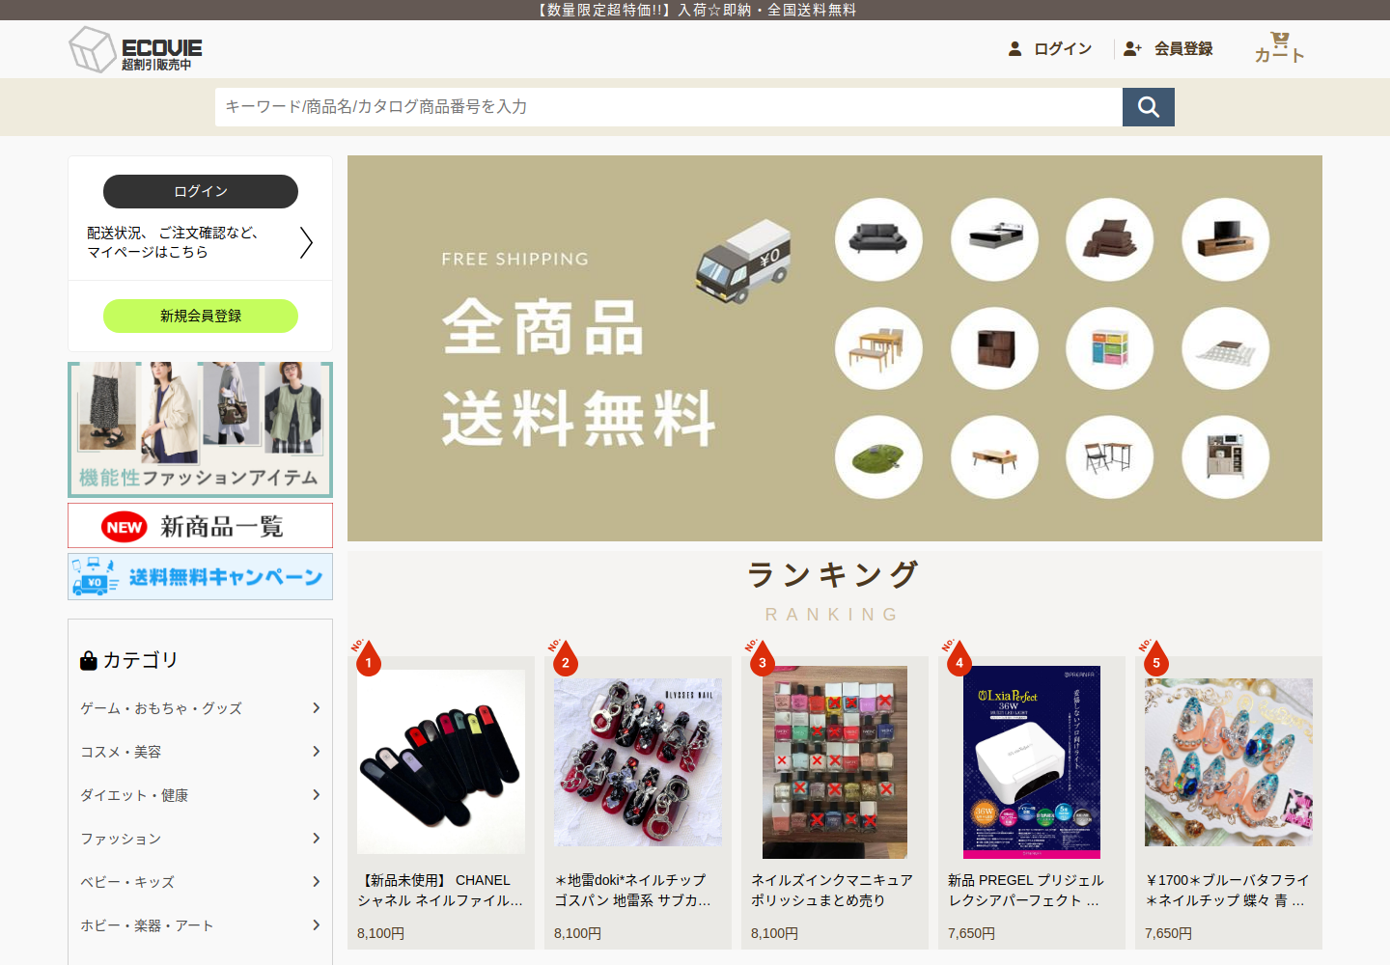Click 【新品未使用】CHANEL product title

click(440, 890)
